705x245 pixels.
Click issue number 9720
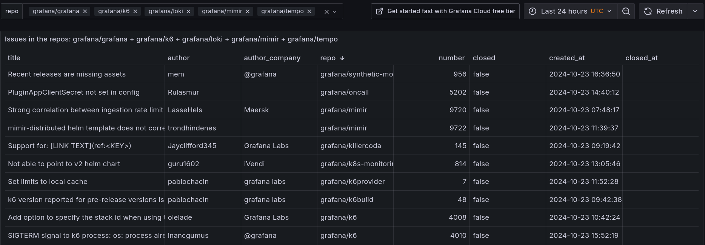coord(458,110)
